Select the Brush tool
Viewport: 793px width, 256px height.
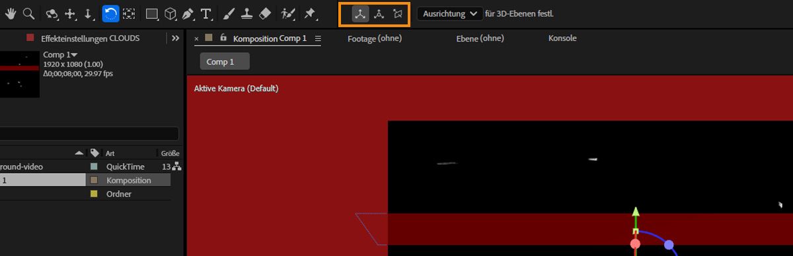(229, 13)
